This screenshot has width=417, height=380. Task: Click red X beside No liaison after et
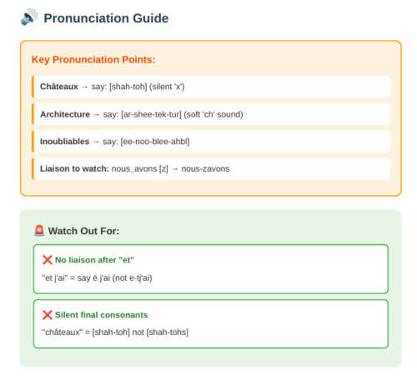coord(48,260)
